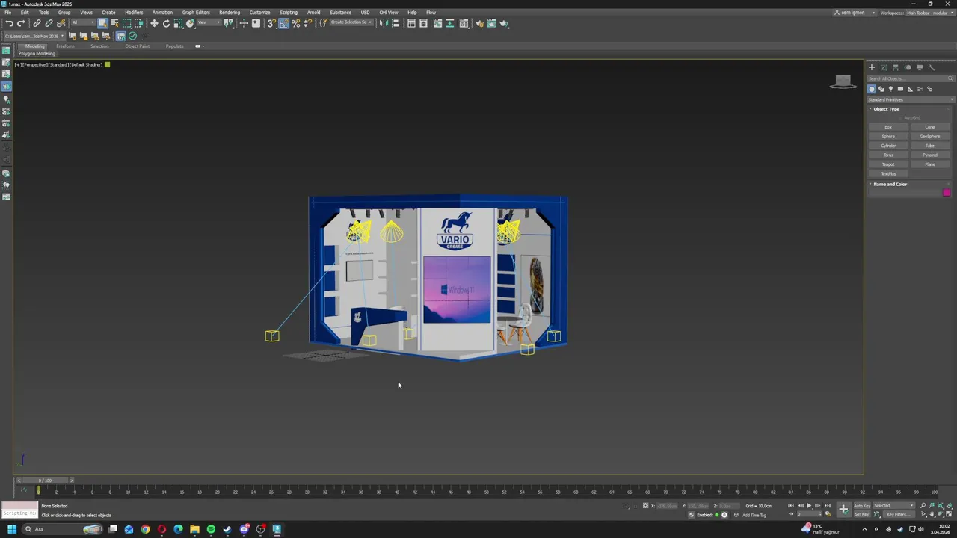
Task: Open the Rendering menu
Action: [230, 13]
